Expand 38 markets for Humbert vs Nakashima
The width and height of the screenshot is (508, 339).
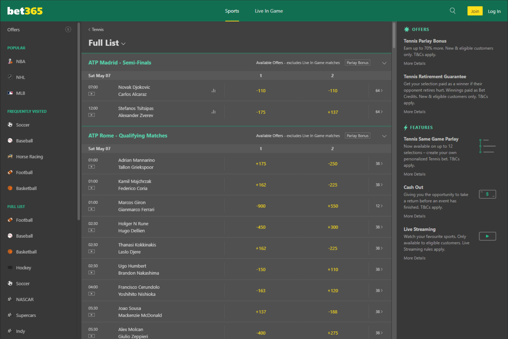coord(379,270)
